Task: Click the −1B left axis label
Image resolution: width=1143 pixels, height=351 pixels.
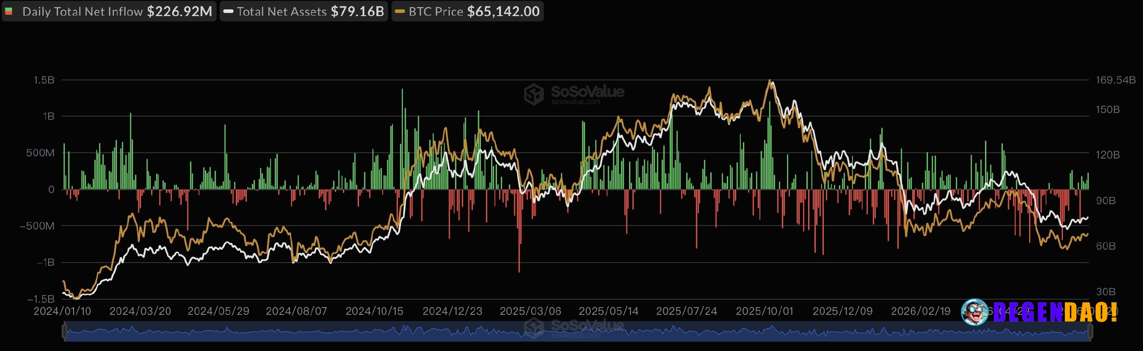Action: (45, 262)
